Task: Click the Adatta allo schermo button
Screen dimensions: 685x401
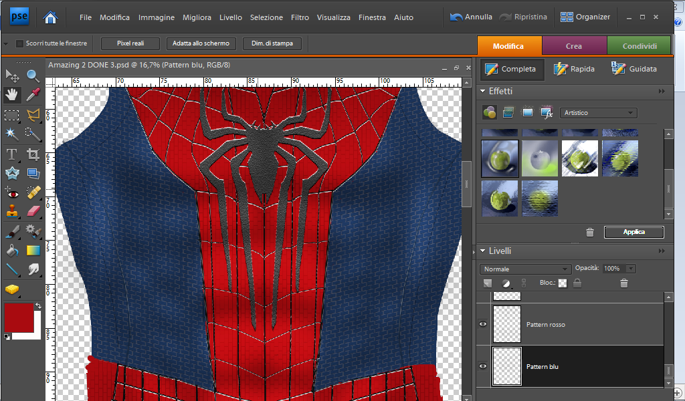Action: pyautogui.click(x=201, y=43)
